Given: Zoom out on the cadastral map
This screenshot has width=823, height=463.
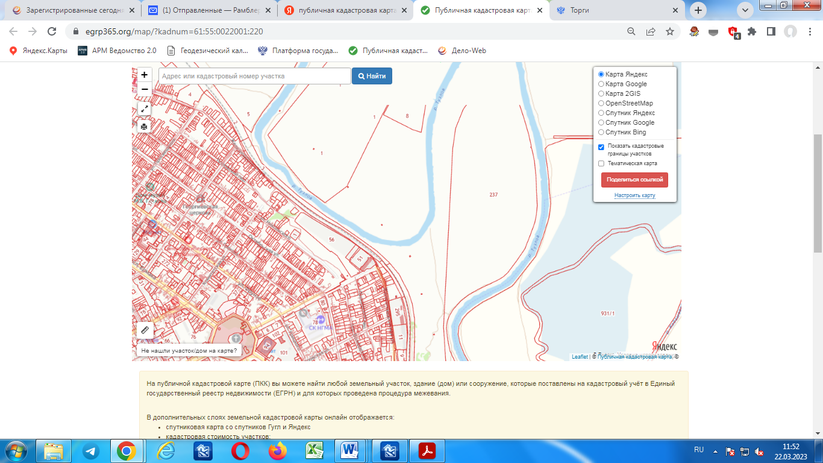Looking at the screenshot, I should click(145, 89).
